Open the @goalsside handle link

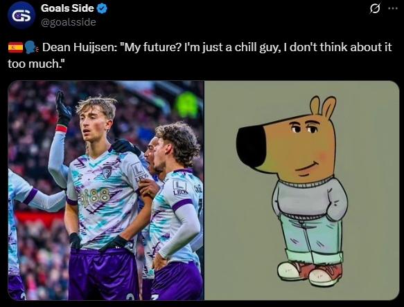tap(69, 22)
